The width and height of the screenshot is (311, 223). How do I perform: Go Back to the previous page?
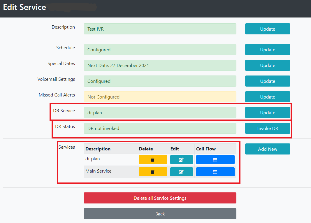[160, 214]
